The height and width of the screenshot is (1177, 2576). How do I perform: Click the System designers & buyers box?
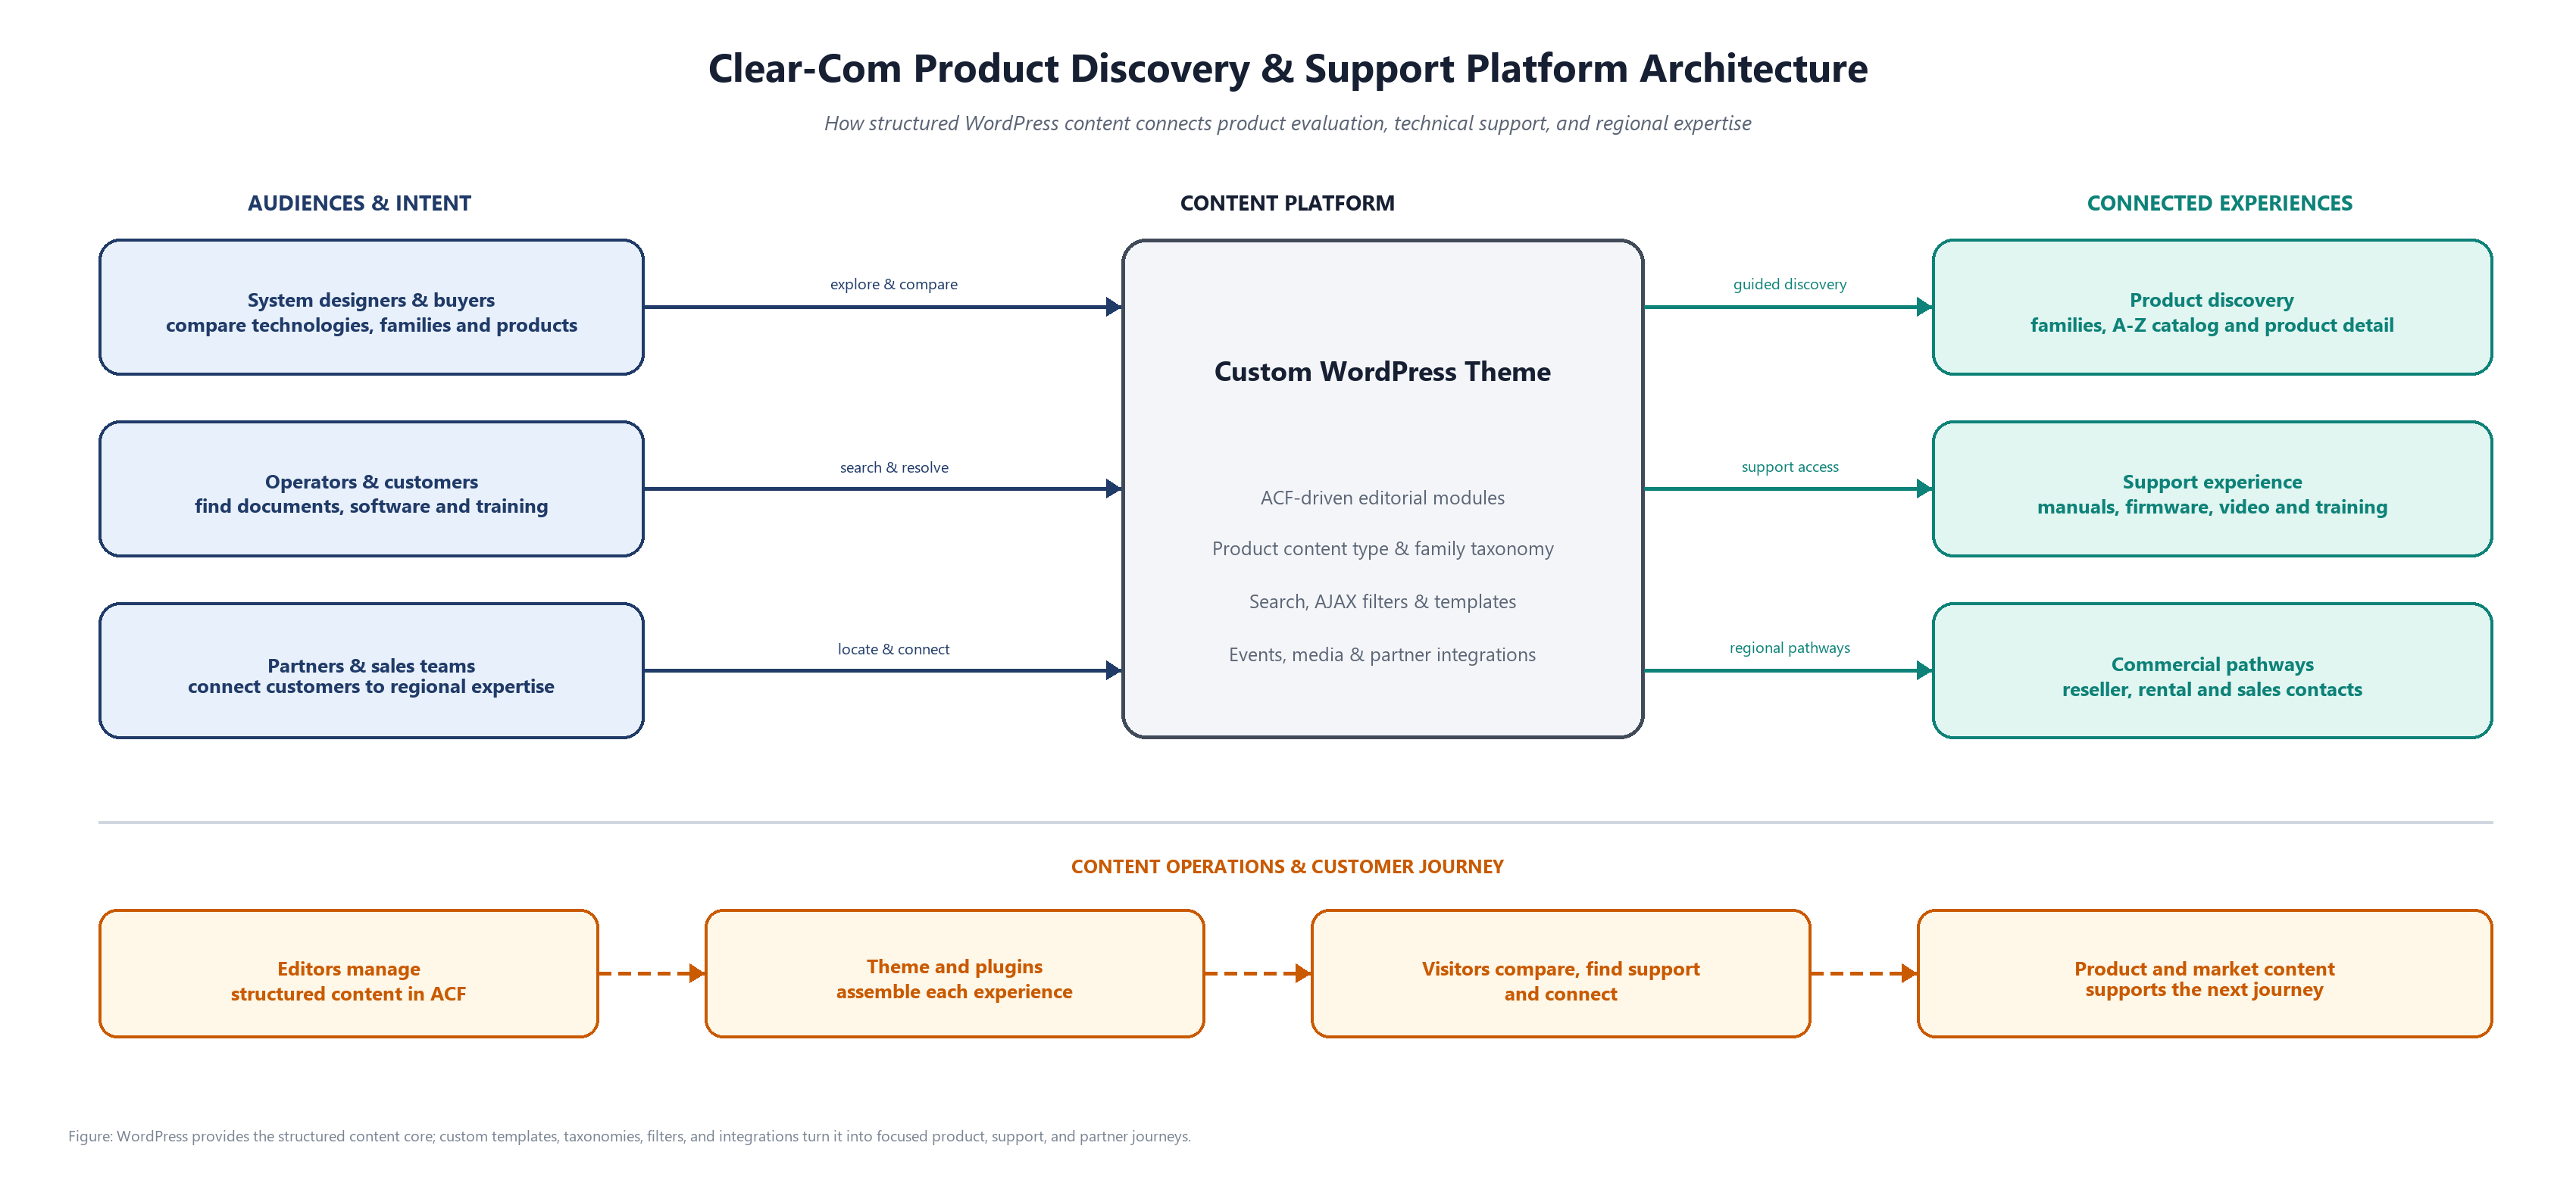point(371,307)
